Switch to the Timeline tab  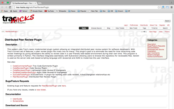pyautogui.click(x=155, y=28)
